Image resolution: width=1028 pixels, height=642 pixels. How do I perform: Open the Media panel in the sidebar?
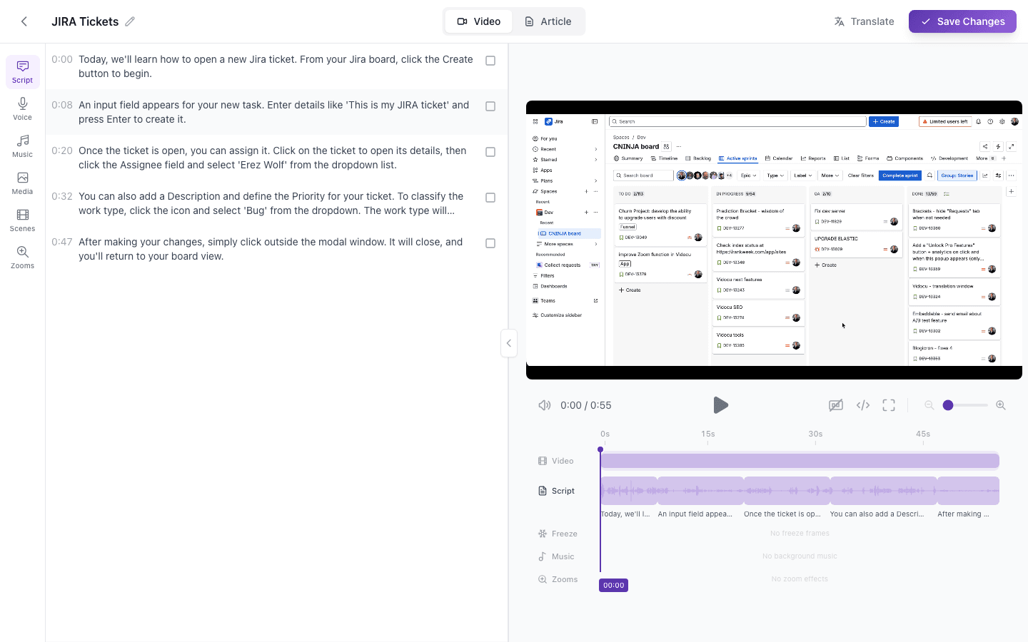pos(22,183)
